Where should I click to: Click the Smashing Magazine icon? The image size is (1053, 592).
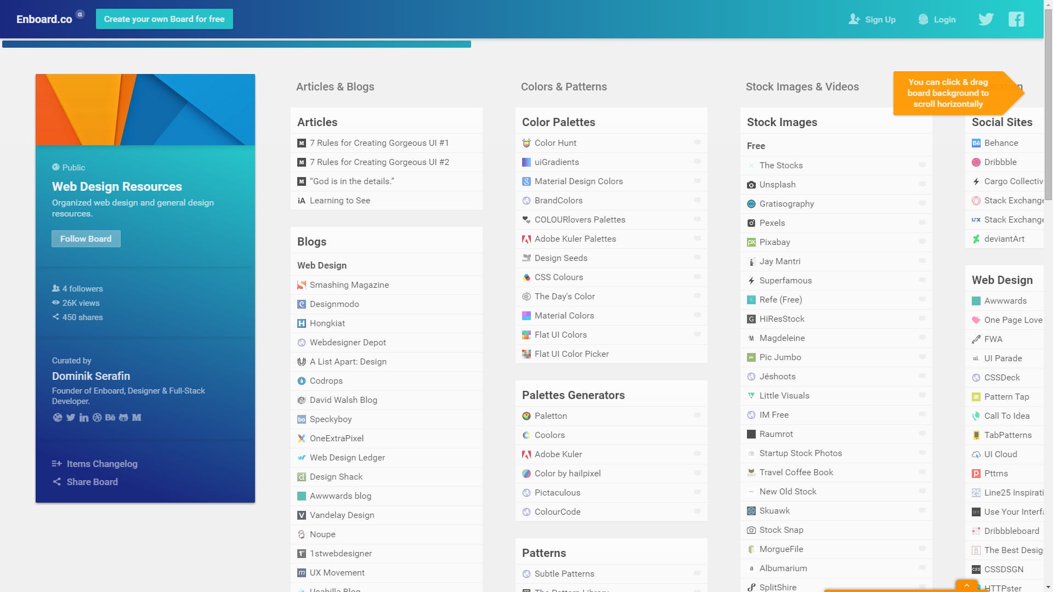(x=302, y=285)
